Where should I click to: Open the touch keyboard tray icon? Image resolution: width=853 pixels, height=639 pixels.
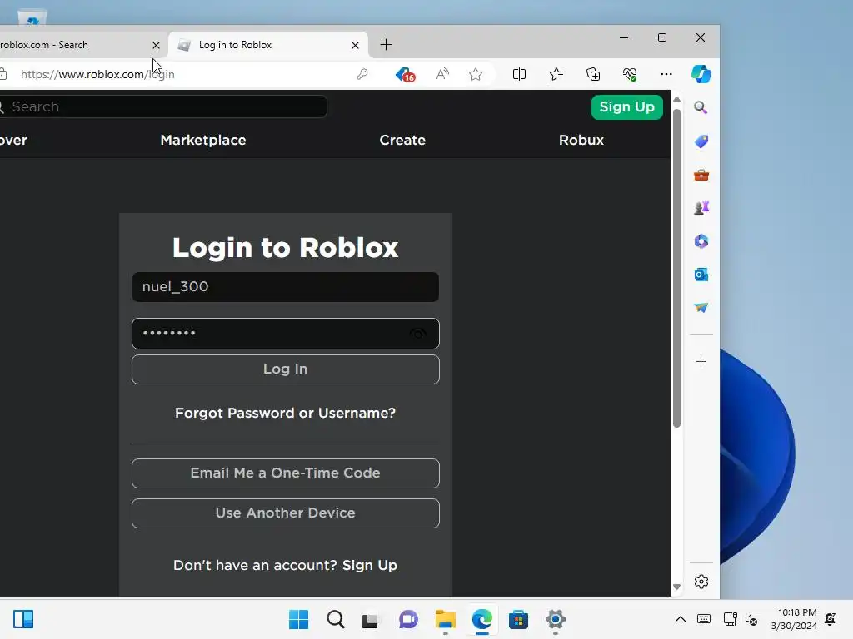[x=703, y=619]
